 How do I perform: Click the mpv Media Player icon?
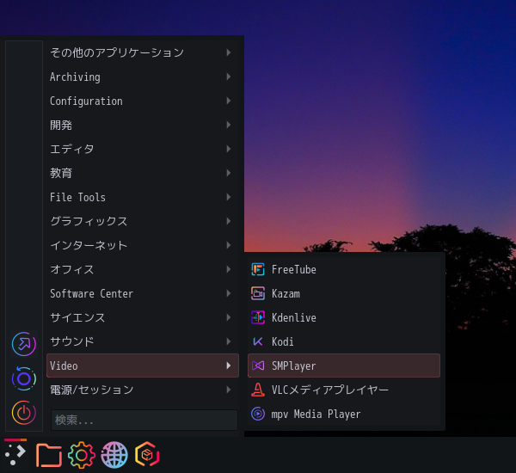[258, 414]
